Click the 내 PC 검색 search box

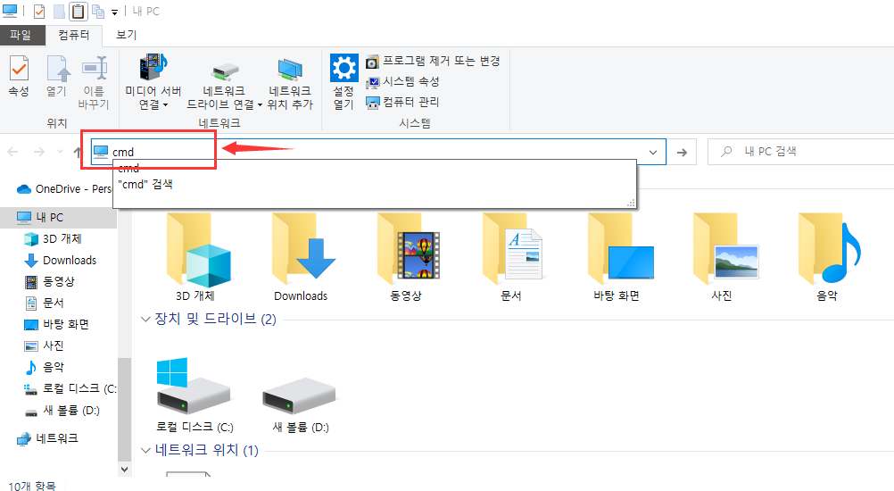pos(801,152)
